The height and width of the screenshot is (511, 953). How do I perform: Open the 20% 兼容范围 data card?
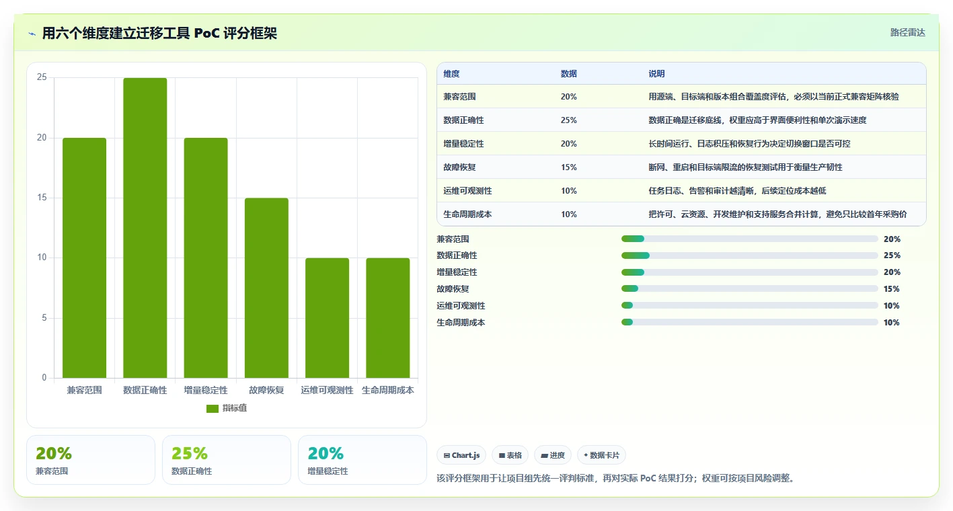pos(91,460)
